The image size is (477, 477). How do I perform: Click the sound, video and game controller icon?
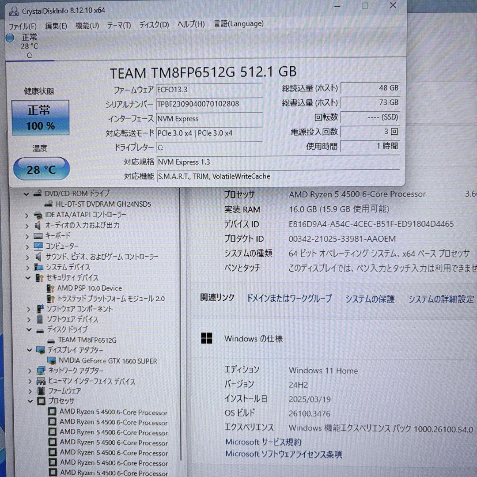point(38,257)
